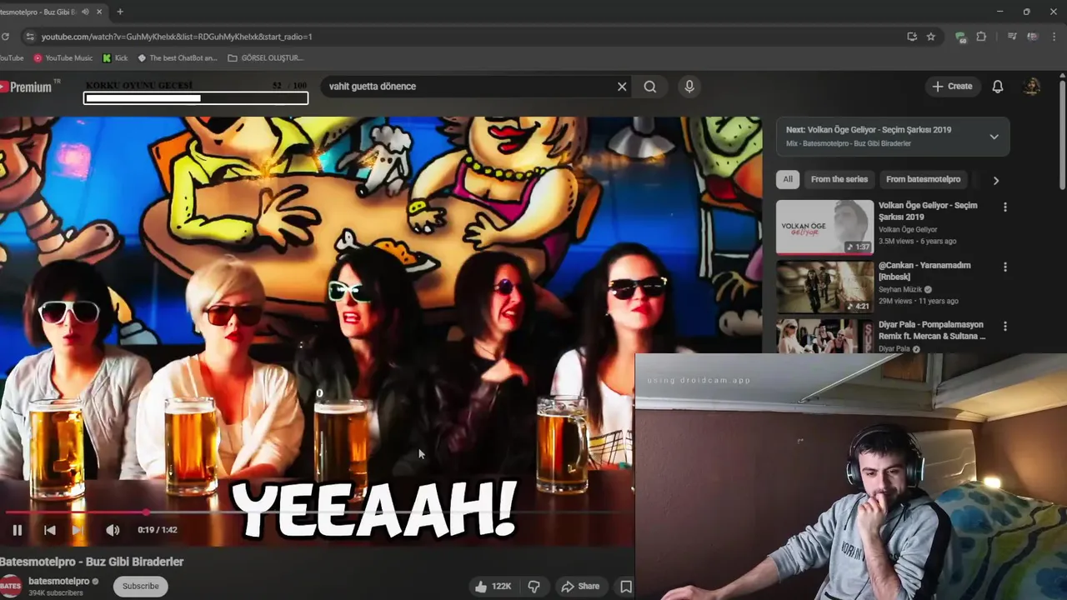
Task: Subscribe to batesmotelpro channel
Action: pyautogui.click(x=140, y=586)
